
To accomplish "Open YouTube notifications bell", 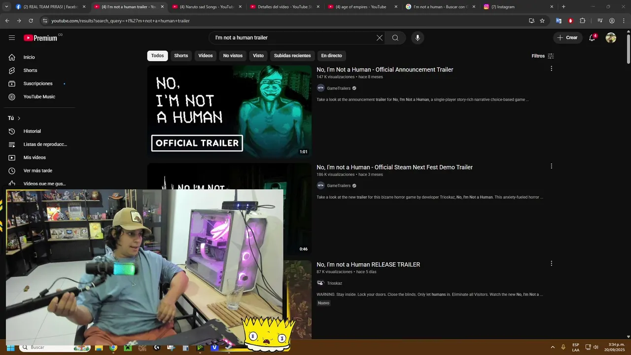I will (x=592, y=37).
